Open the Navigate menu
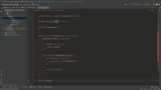161x90 pixels. pos(17,1)
